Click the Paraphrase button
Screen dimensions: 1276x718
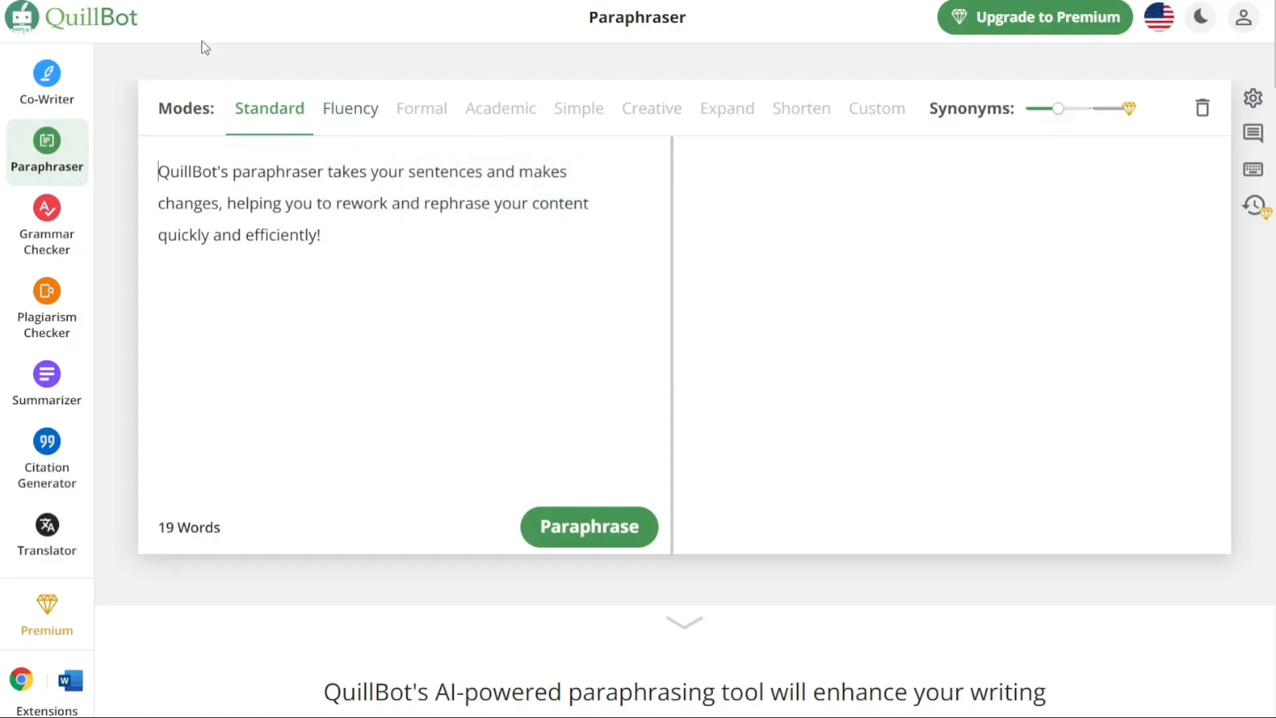pyautogui.click(x=589, y=527)
